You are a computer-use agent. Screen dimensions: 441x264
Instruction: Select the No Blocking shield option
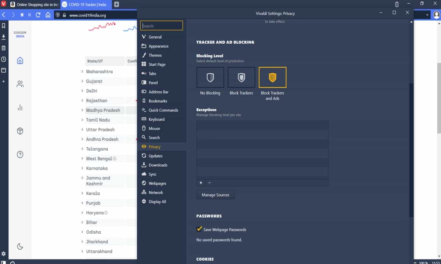pos(210,77)
